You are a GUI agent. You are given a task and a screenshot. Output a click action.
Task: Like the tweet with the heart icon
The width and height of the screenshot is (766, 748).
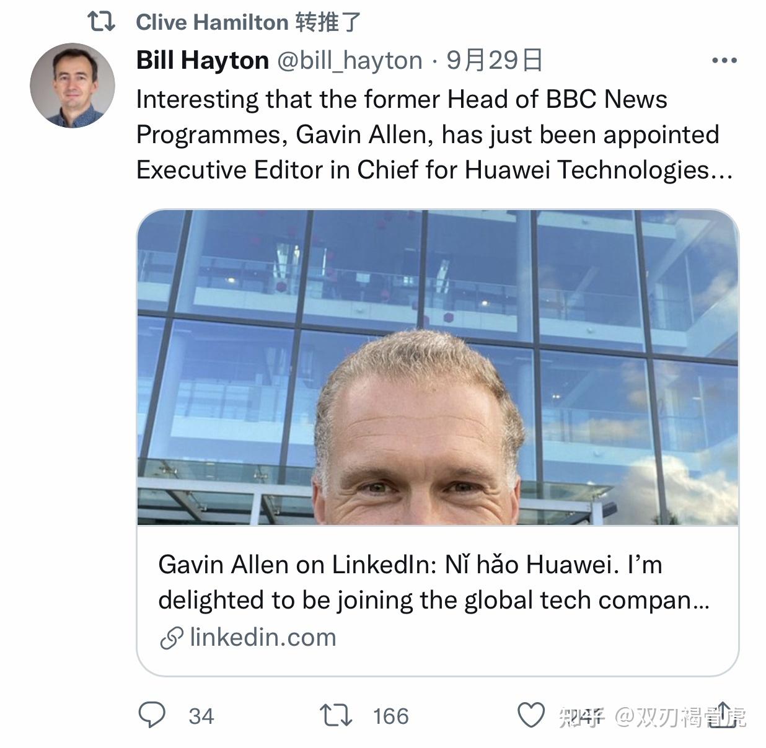click(531, 715)
